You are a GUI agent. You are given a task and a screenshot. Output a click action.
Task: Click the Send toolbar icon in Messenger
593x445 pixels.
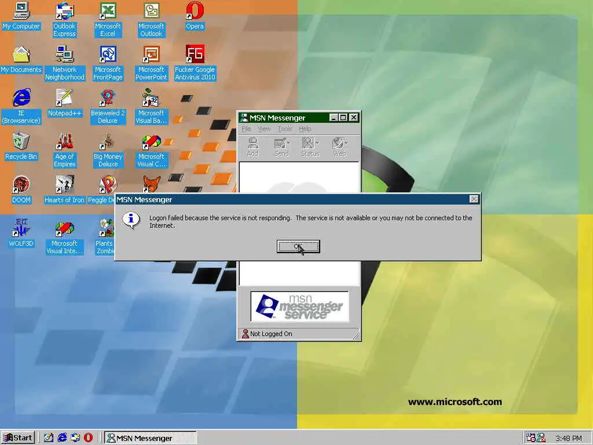[x=281, y=147]
